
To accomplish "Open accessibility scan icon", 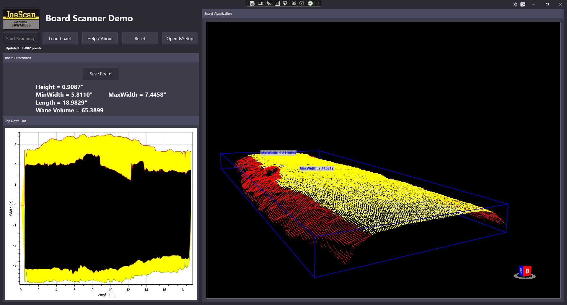I will [302, 3].
